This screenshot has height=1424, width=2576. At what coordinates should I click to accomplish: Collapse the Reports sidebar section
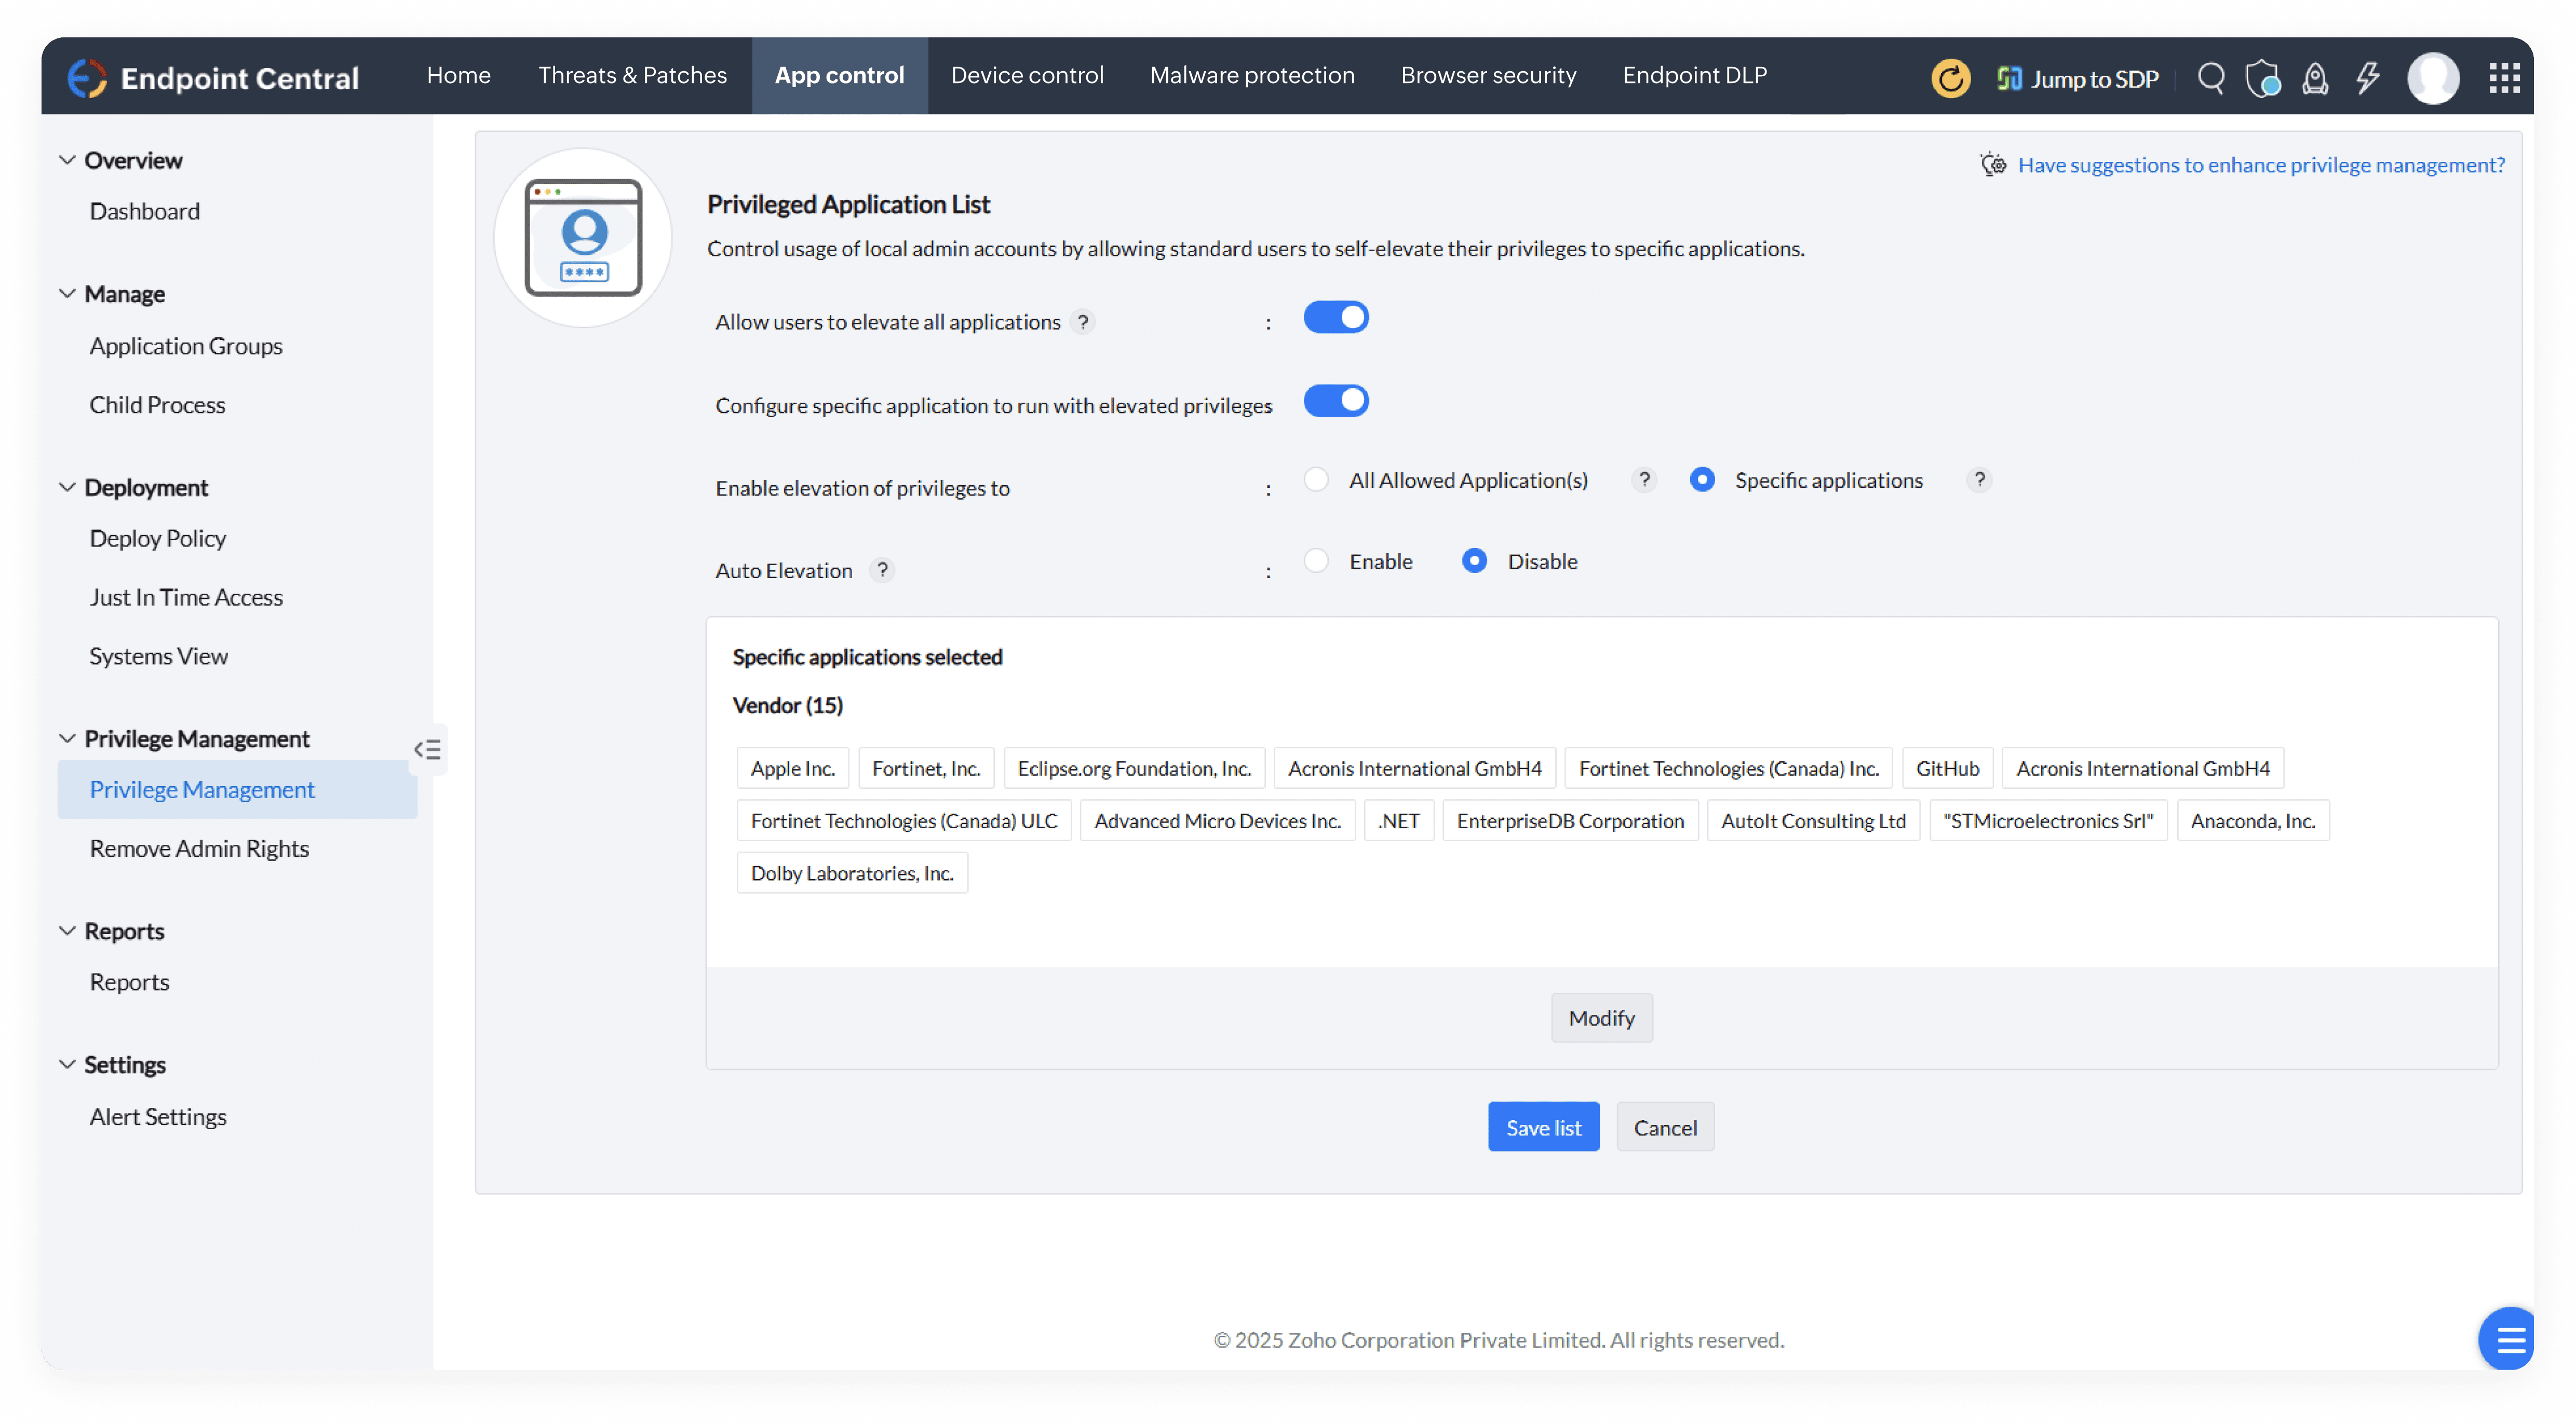point(67,932)
